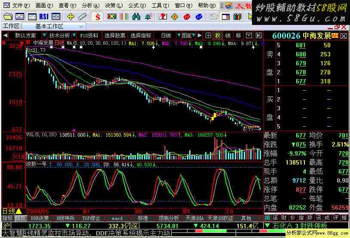
Task: Click the 技术分析 button
Action: pyautogui.click(x=59, y=36)
